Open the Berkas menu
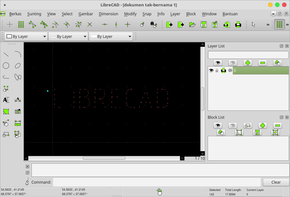This screenshot has height=197, width=290. pos(15,14)
